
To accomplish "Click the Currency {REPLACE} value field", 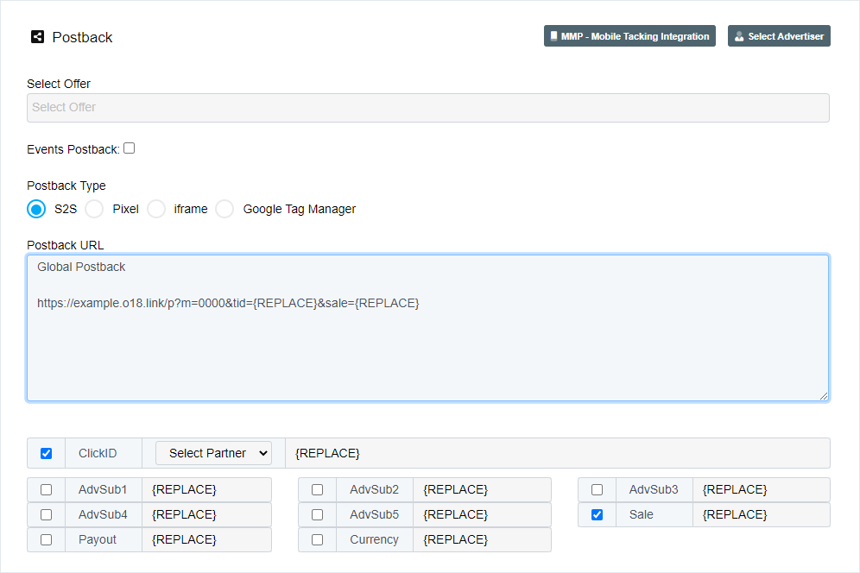I will coord(481,539).
